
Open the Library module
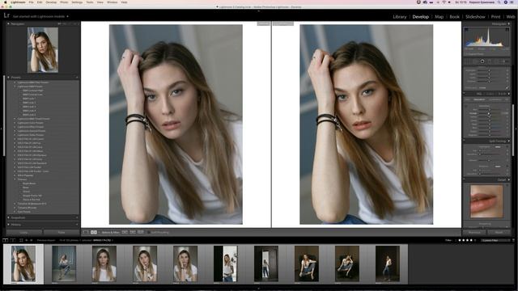point(400,16)
